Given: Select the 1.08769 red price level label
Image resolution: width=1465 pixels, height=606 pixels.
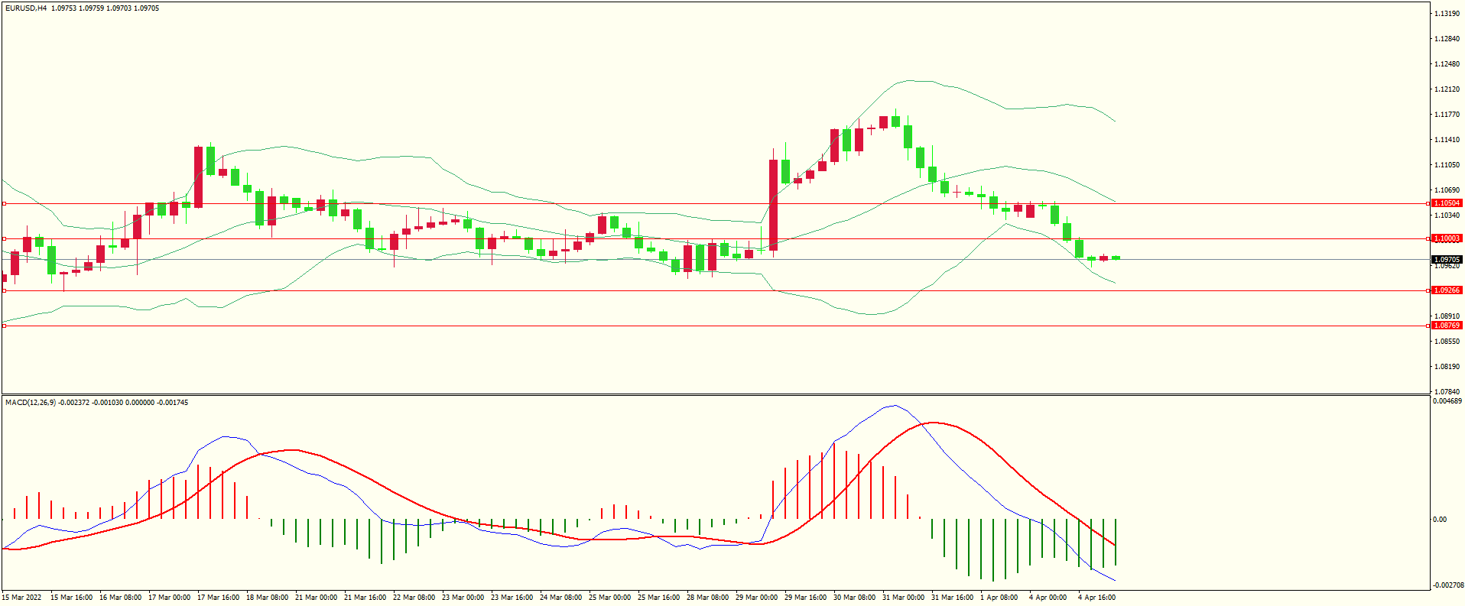Looking at the screenshot, I should tap(1447, 326).
